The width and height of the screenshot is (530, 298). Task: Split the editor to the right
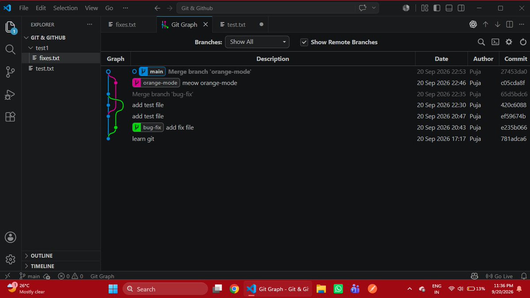pyautogui.click(x=509, y=24)
